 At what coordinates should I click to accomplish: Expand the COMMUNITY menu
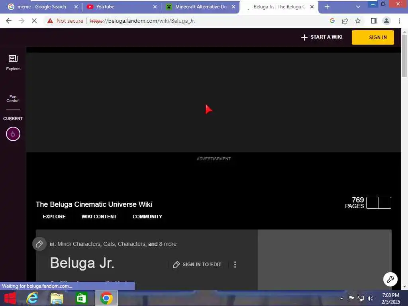tap(147, 216)
